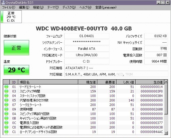Viewport: 171px width, 138px height.
Task: Click the drive letter field C: D:
Action: [87, 61]
